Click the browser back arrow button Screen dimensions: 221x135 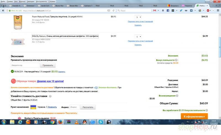(x=3, y=11)
